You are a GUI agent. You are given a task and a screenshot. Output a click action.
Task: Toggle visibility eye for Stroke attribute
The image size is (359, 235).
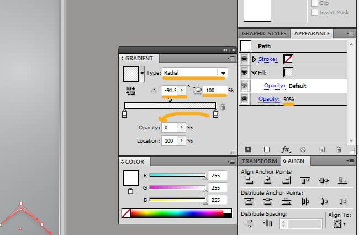pos(245,59)
